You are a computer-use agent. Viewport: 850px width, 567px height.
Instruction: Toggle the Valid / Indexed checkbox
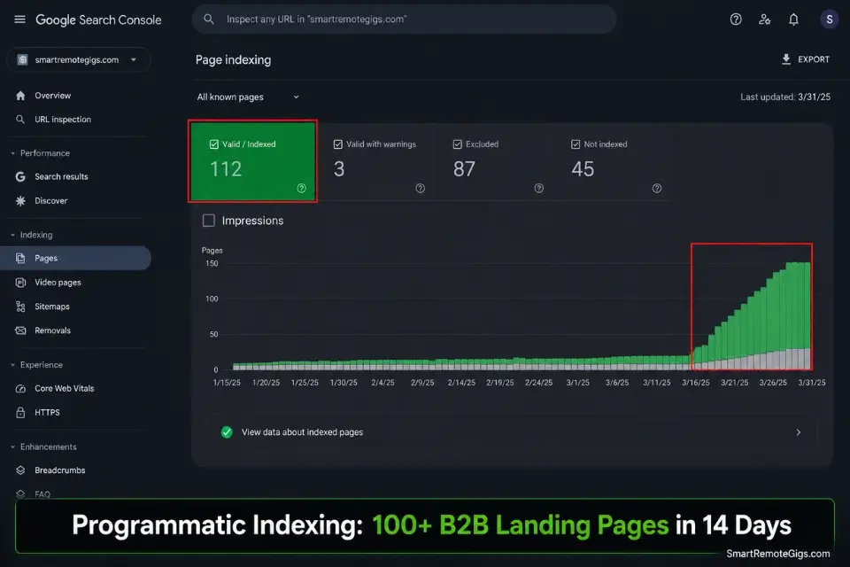click(214, 144)
